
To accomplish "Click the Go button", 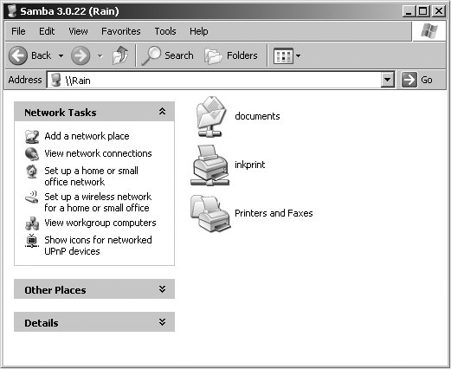I will 417,80.
